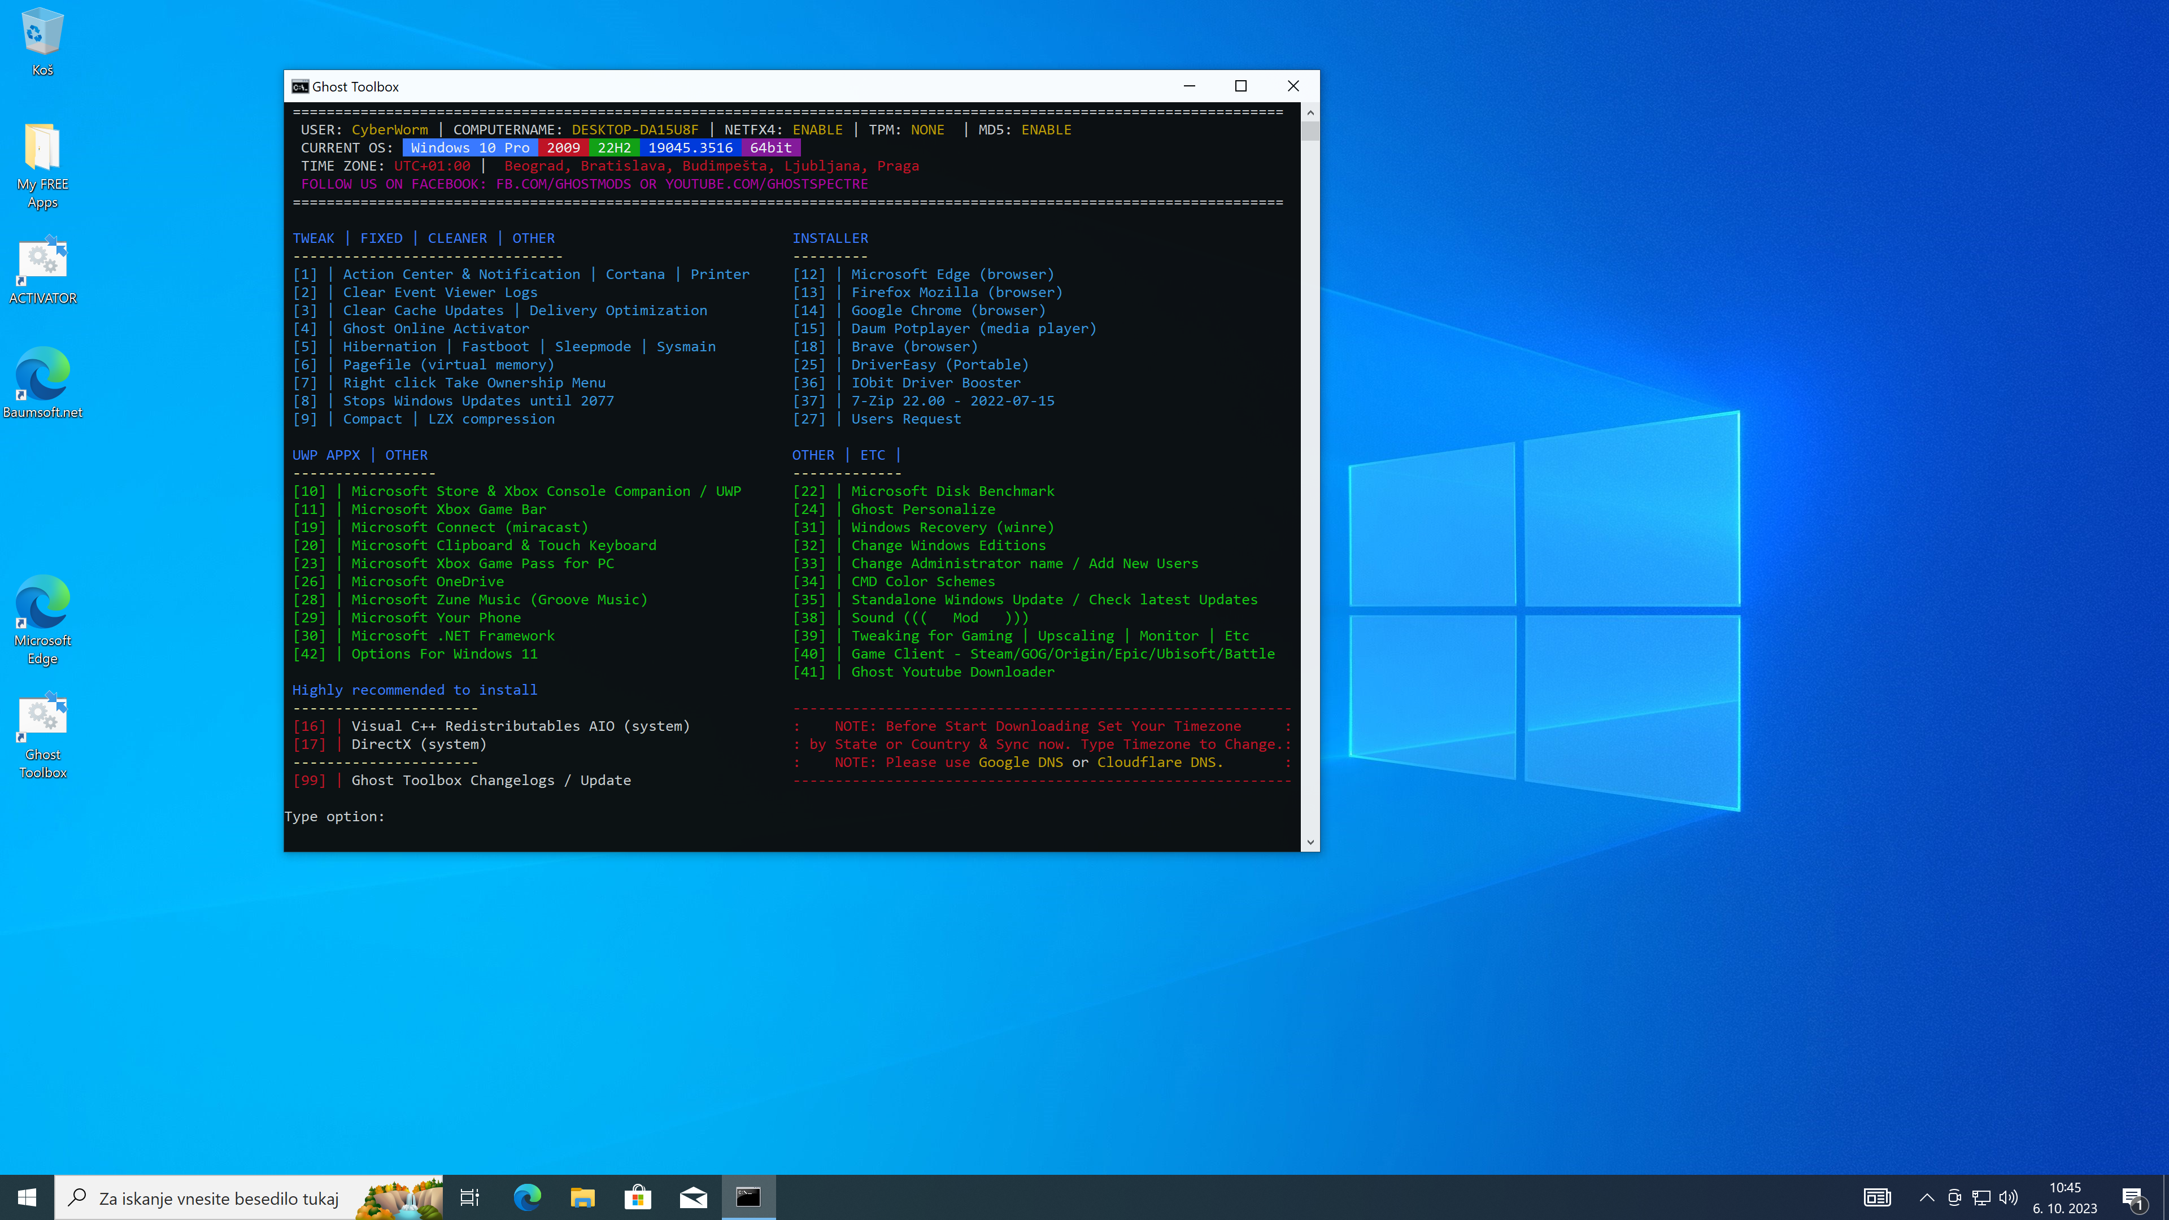The image size is (2169, 1220).
Task: Select the Baumsoft.net desktop shortcut
Action: click(42, 382)
